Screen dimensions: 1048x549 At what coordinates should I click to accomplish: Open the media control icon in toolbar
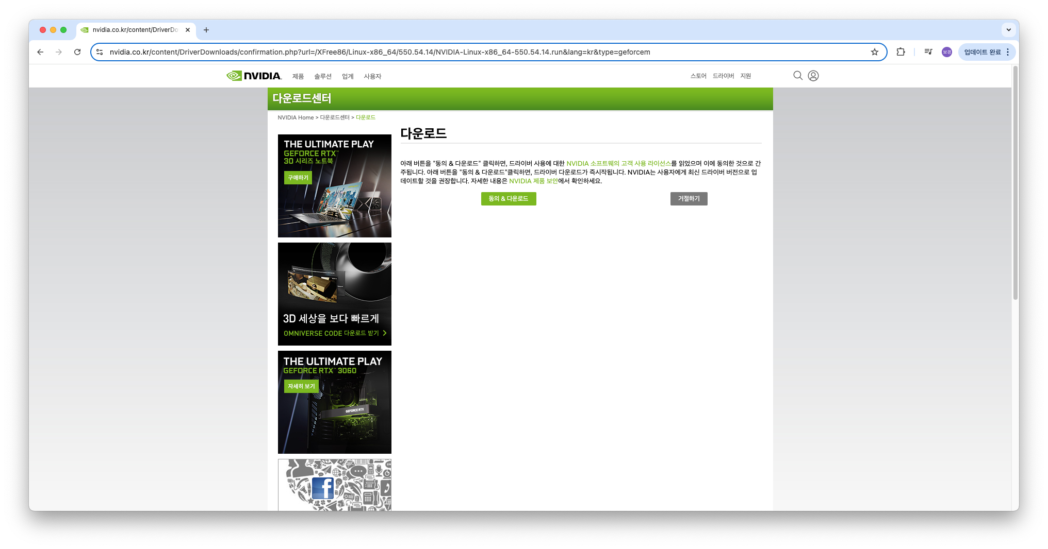click(x=928, y=52)
